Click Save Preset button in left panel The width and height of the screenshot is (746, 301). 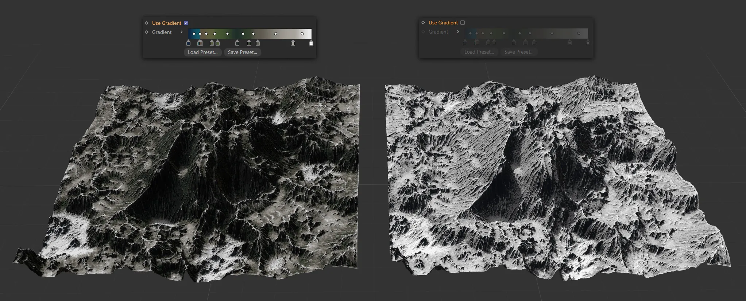click(x=242, y=52)
